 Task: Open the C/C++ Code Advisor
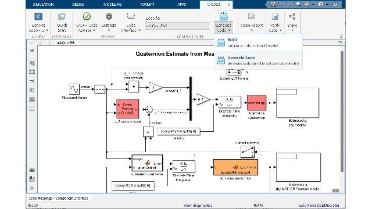click(87, 23)
